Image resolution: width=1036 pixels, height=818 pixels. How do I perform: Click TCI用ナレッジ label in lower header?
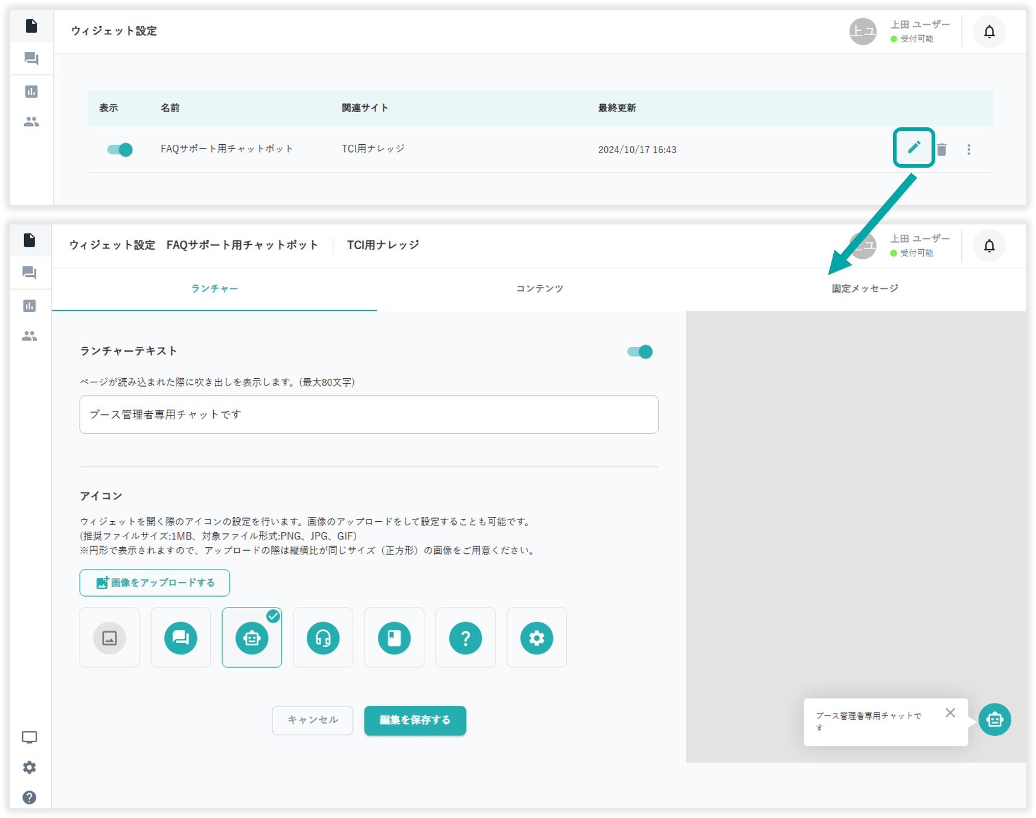tap(383, 245)
